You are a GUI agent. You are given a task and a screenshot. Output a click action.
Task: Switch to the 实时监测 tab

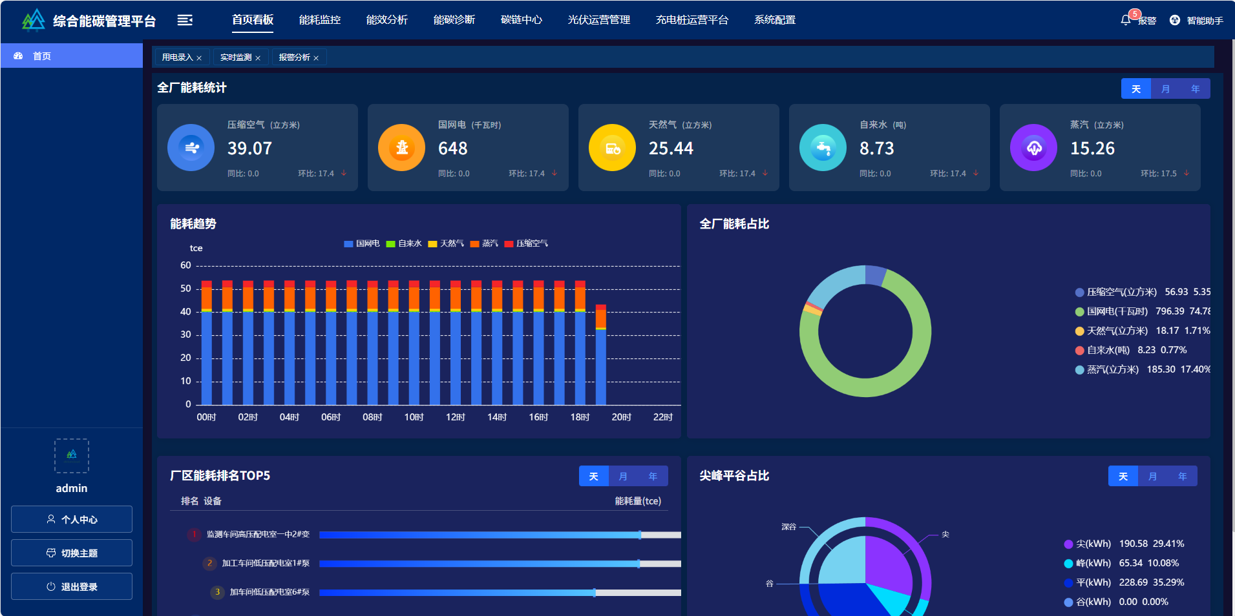(236, 57)
